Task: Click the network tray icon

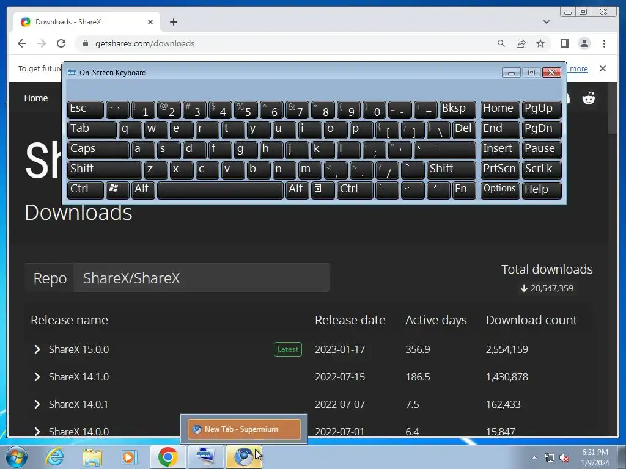Action: [x=550, y=458]
